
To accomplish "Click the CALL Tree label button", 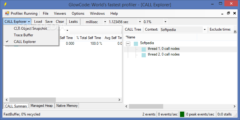I will click(x=133, y=29).
